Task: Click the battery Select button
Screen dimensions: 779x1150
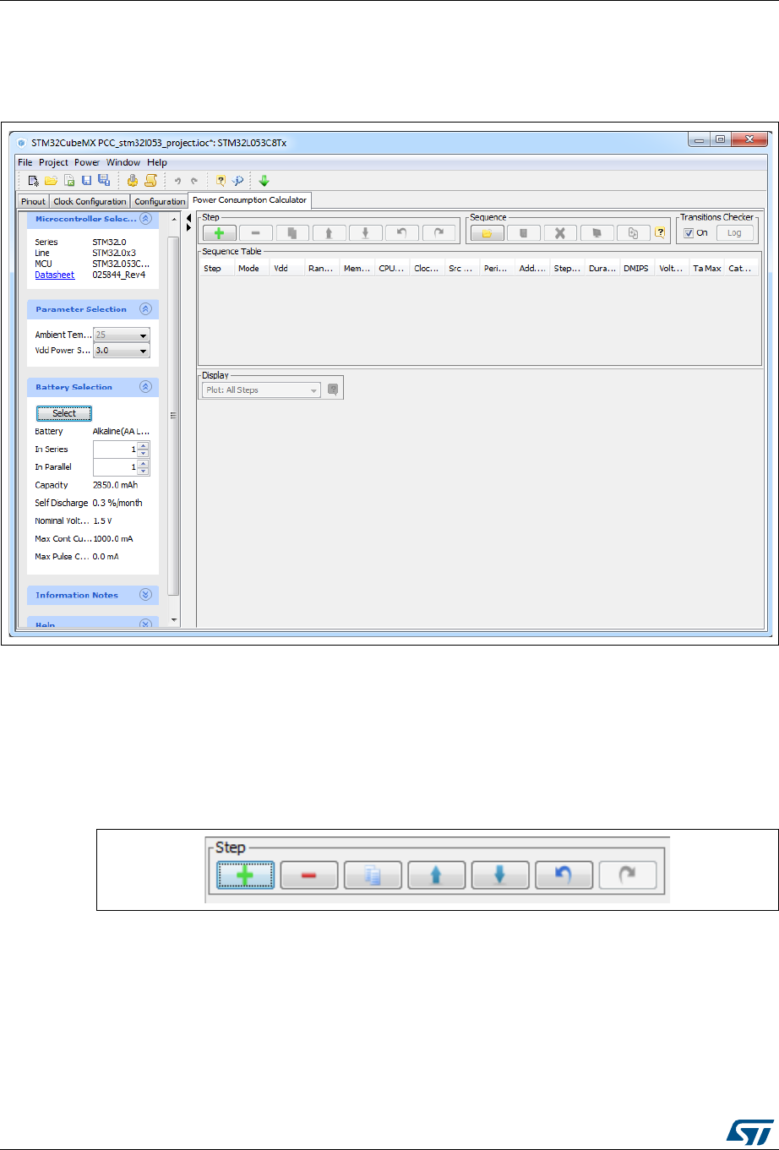Action: pyautogui.click(x=64, y=413)
